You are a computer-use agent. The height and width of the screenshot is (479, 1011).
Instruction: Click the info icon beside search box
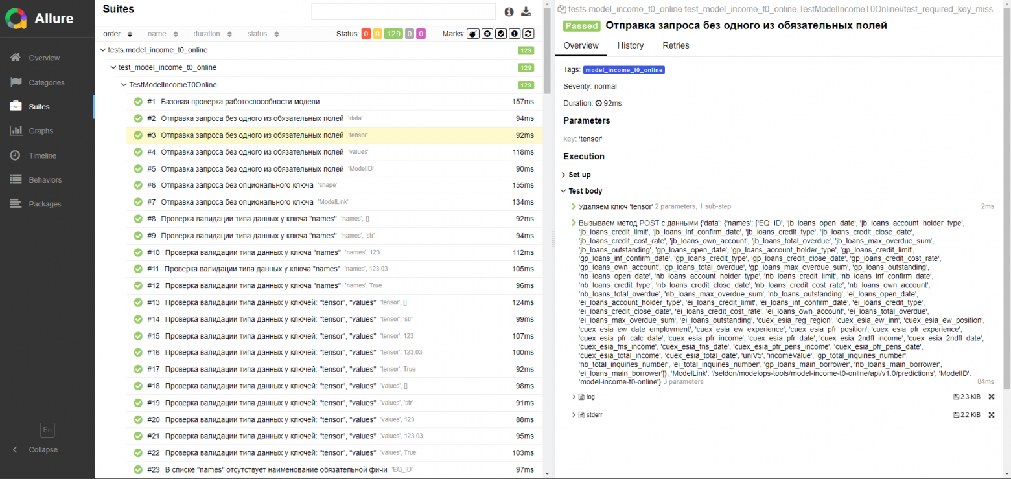pos(509,12)
